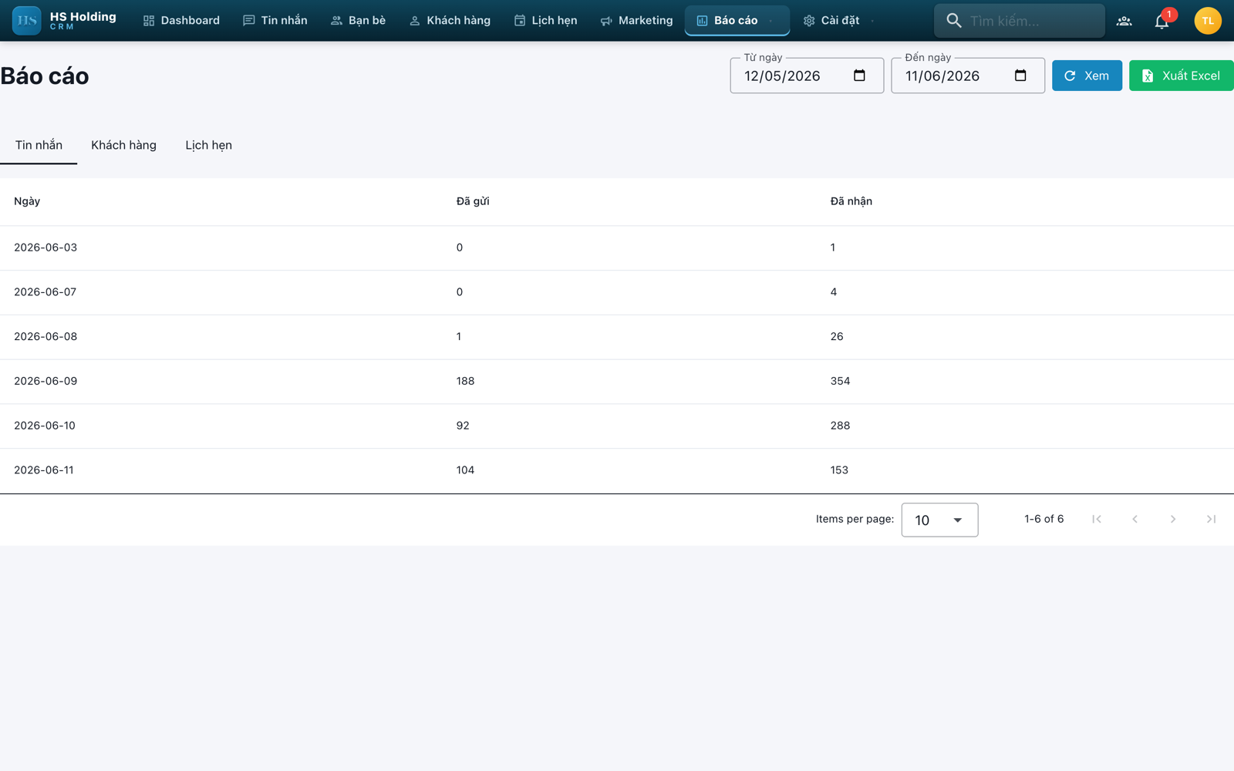
Task: Click sent value 104
Action: (x=465, y=470)
